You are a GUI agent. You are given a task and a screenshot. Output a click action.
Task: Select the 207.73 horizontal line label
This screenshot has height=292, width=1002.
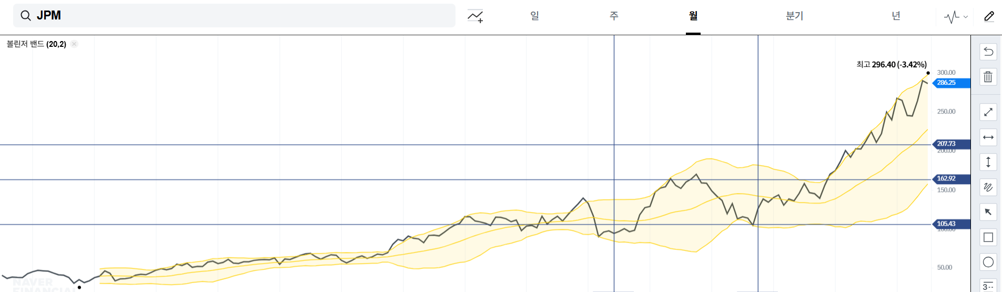coord(951,144)
